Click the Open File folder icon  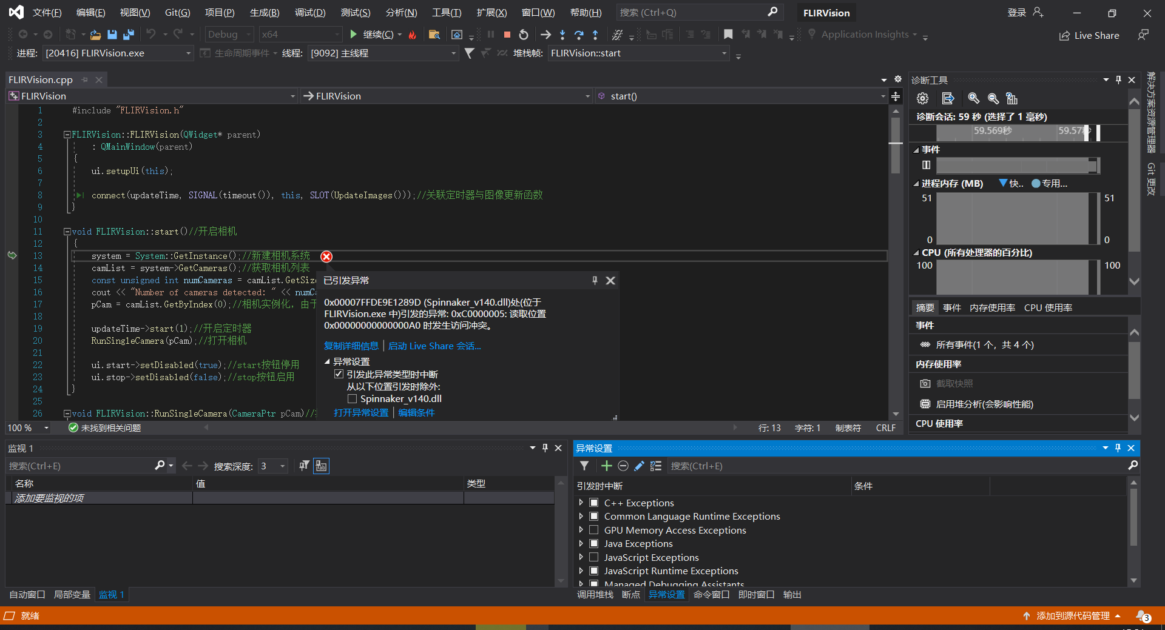click(x=95, y=35)
